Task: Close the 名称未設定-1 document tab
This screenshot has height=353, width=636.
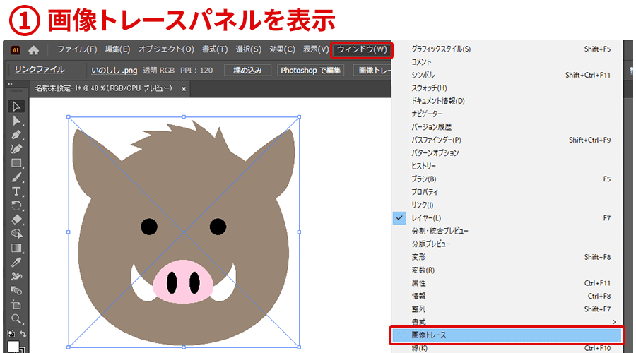Action: pyautogui.click(x=184, y=89)
